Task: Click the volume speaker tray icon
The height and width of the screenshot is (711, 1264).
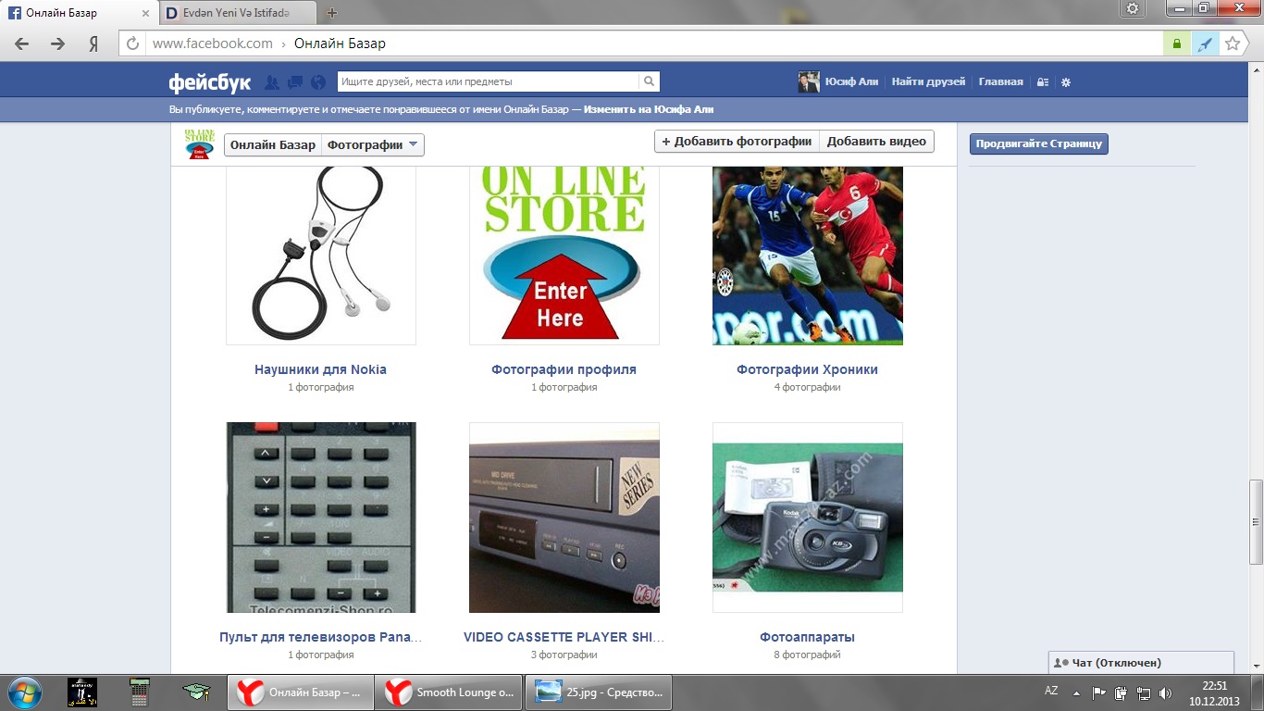Action: [1165, 692]
